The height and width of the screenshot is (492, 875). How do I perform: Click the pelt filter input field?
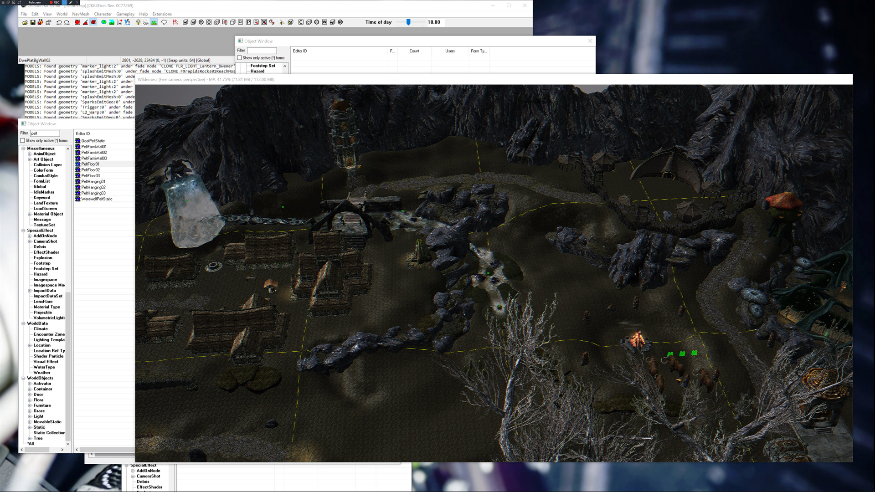45,133
